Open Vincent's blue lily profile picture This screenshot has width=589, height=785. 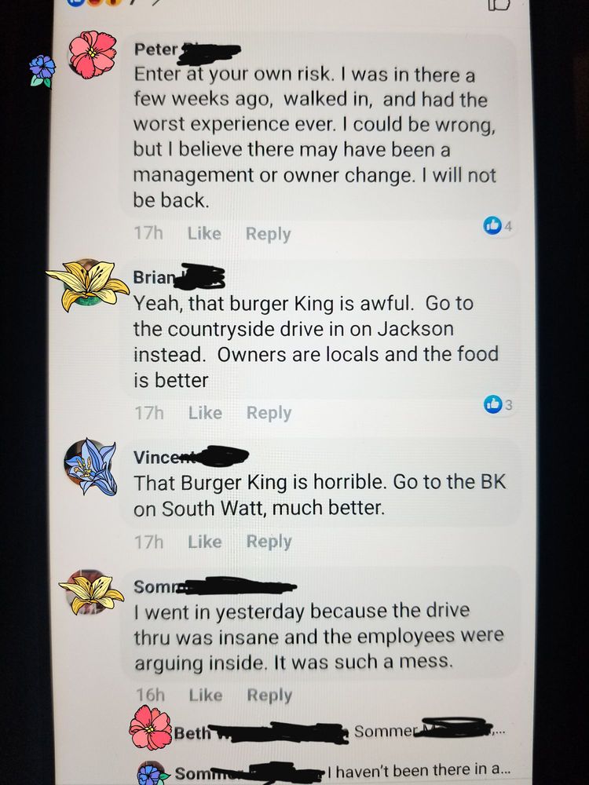[91, 466]
